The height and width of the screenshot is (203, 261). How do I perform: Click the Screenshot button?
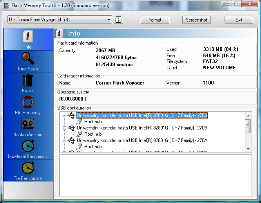pyautogui.click(x=196, y=20)
